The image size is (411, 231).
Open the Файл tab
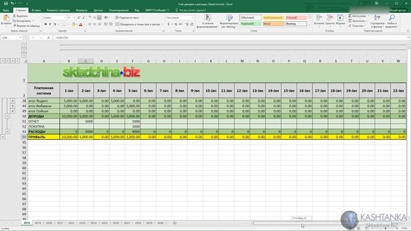[6, 10]
